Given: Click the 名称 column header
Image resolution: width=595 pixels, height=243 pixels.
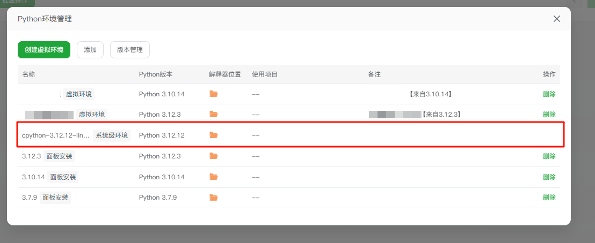Looking at the screenshot, I should [28, 74].
